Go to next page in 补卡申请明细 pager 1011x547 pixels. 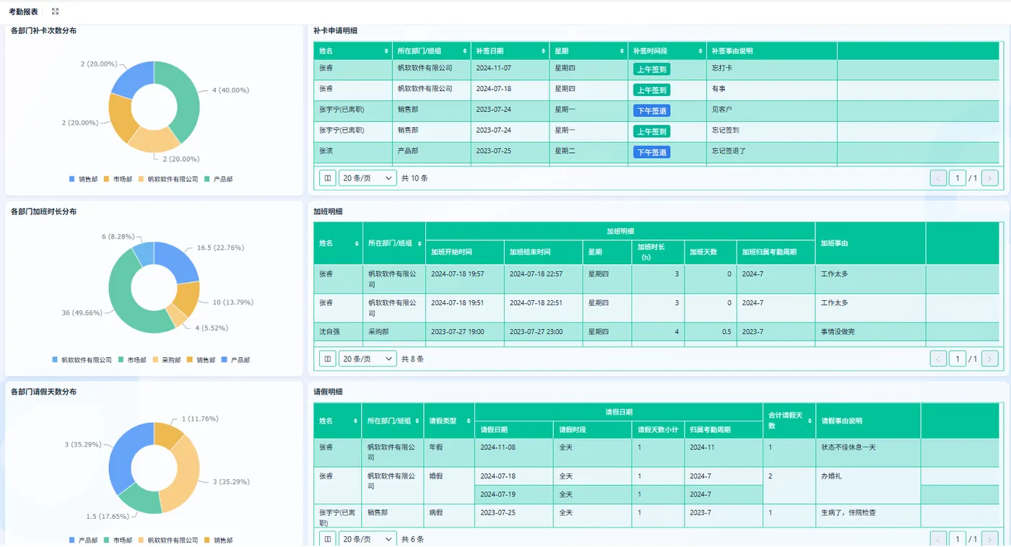990,178
